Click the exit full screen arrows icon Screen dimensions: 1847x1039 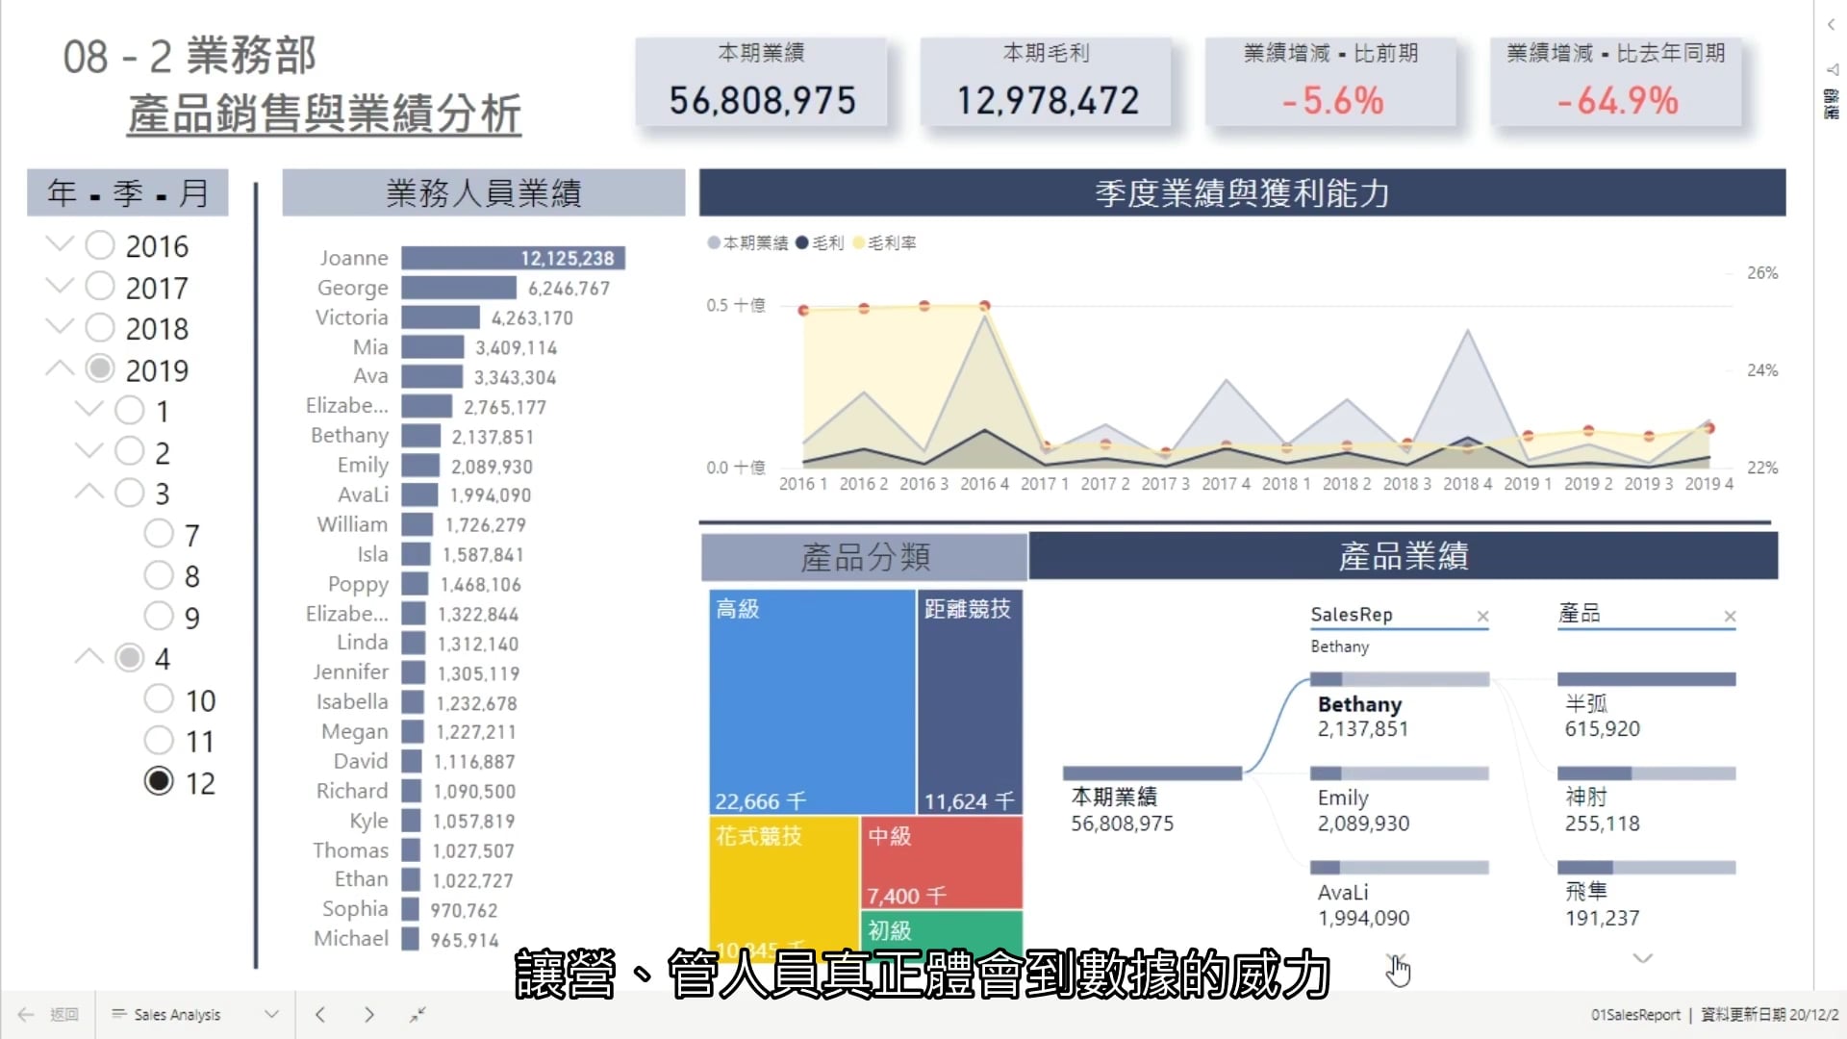coord(417,1014)
